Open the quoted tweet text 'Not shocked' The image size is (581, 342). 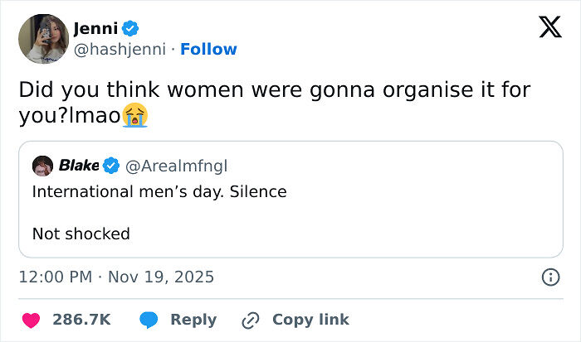tap(81, 234)
